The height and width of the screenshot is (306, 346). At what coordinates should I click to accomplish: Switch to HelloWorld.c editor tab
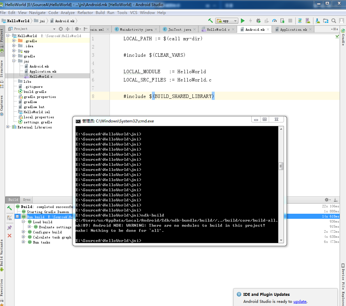[x=218, y=29]
